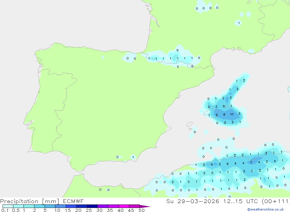Image resolution: width=290 pixels, height=212 pixels.
Task: Click the legend label '40'
Action: click(x=120, y=210)
